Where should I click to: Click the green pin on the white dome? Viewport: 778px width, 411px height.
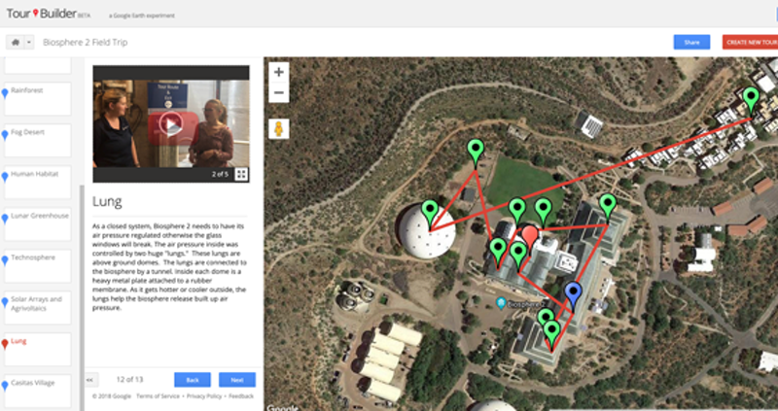430,213
